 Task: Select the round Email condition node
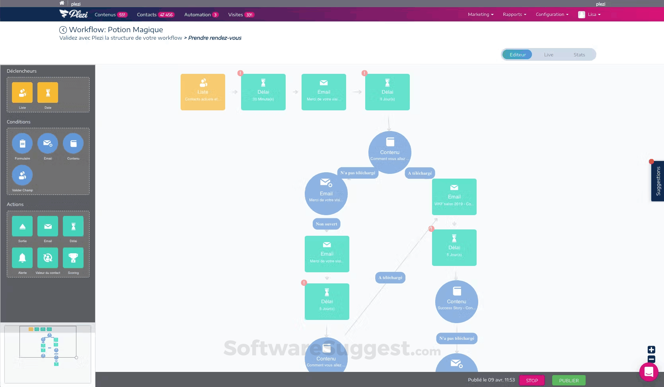click(x=326, y=194)
